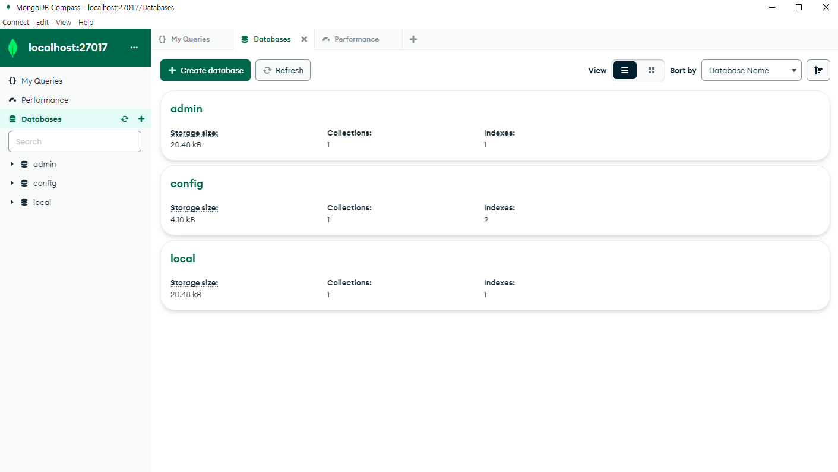Maximize the MongoDB Compass window

799,7
